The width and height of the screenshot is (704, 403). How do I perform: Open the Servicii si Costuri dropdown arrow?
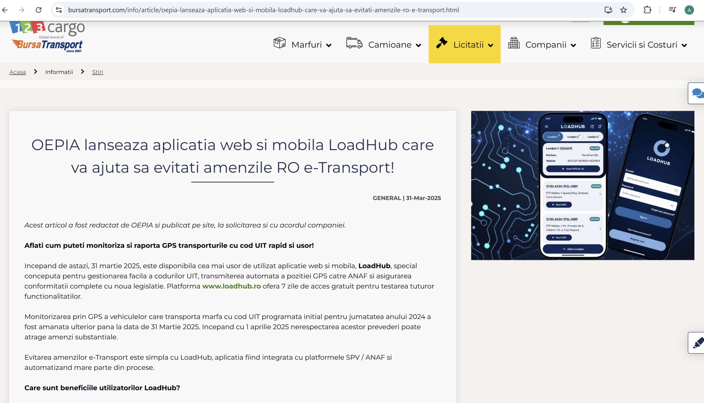point(685,45)
